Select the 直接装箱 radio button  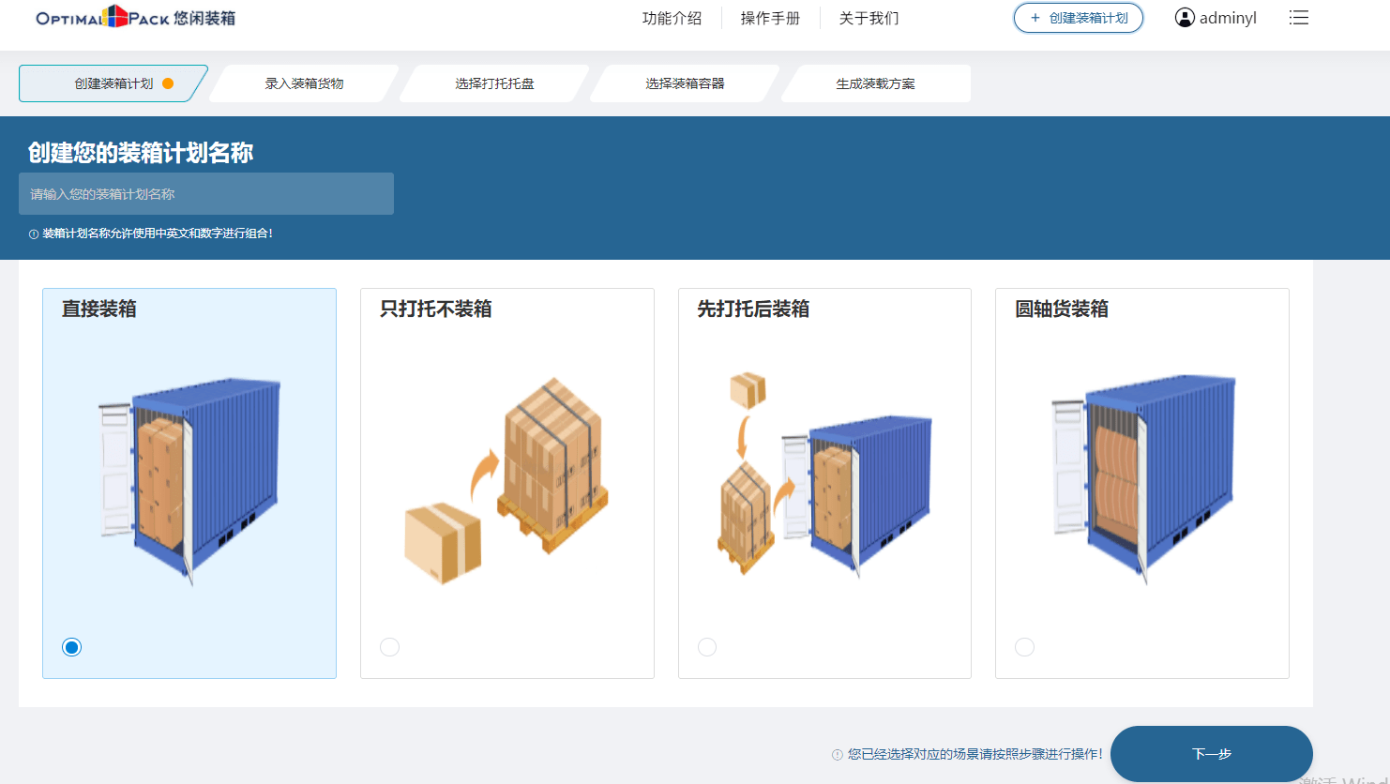tap(72, 646)
